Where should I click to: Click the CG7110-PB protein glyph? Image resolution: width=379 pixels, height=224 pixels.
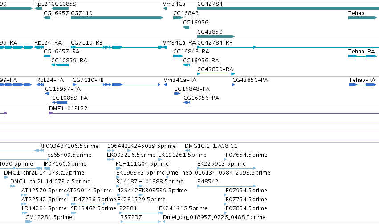[x=117, y=85]
